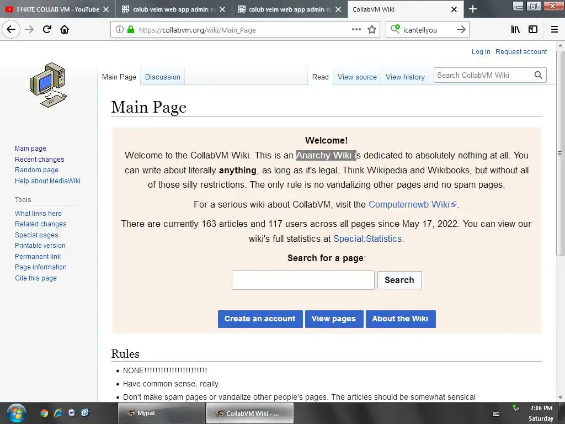Screen dimensions: 565x424
Task: Open Random page in the sidebar
Action: (36, 170)
